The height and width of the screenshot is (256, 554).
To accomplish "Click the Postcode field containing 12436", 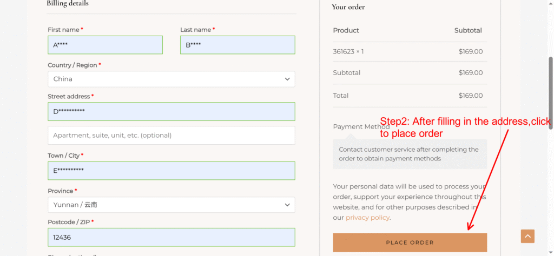I will click(x=171, y=237).
